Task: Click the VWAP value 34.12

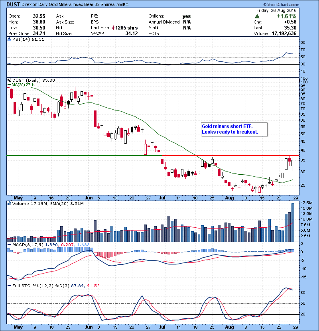Action: (x=132, y=33)
